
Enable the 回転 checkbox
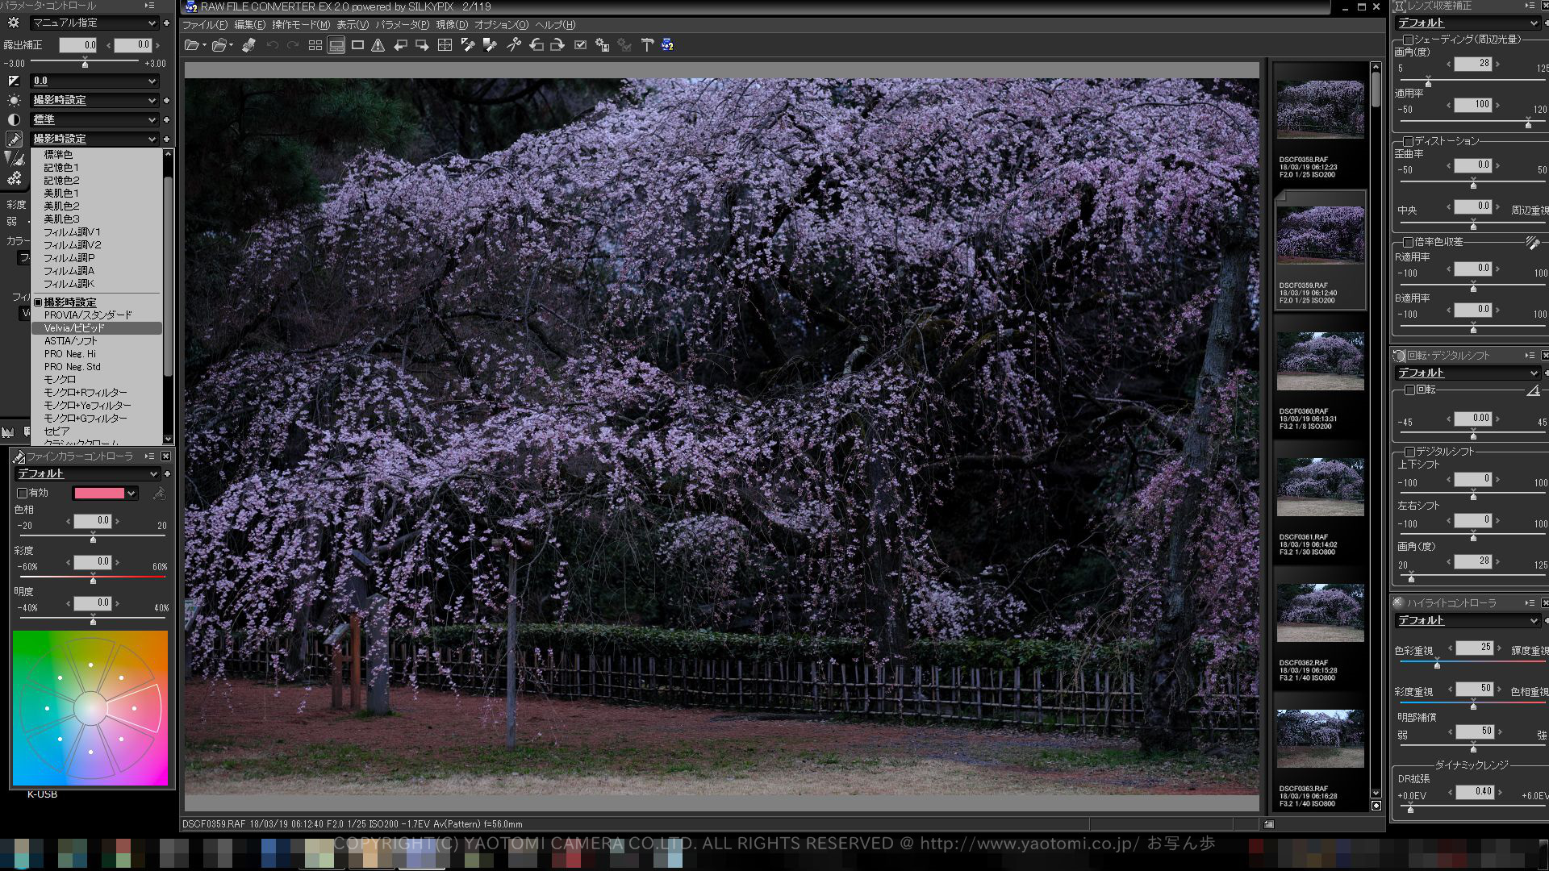(x=1410, y=390)
